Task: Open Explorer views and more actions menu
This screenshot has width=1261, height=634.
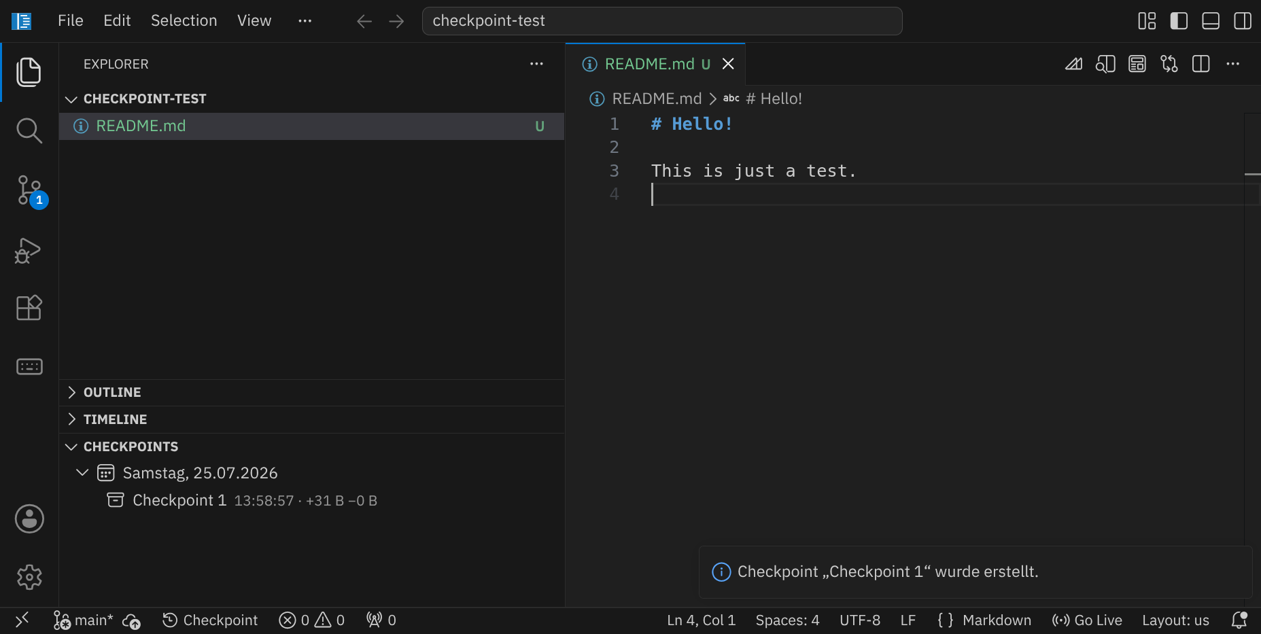Action: pyautogui.click(x=536, y=64)
